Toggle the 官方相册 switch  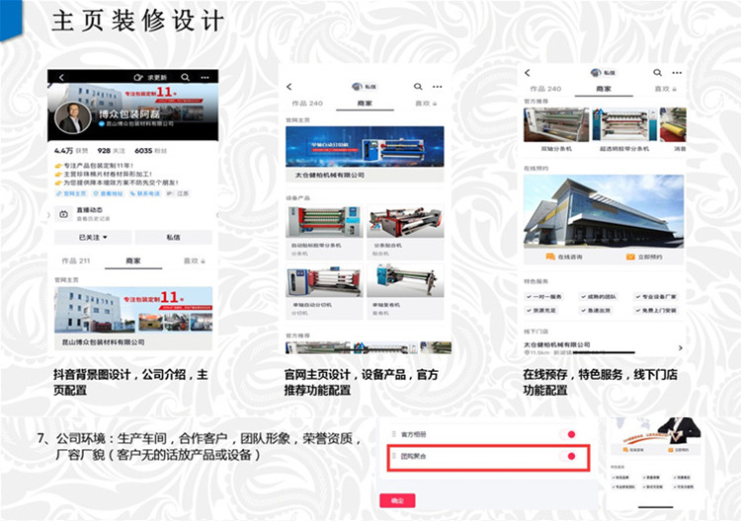pos(568,434)
